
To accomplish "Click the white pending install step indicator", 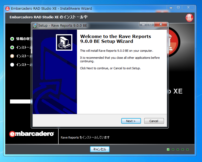I will 12,64.
